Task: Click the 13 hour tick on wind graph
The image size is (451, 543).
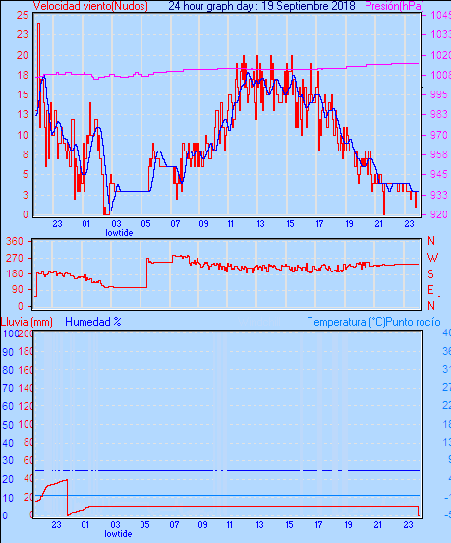Action: click(260, 224)
